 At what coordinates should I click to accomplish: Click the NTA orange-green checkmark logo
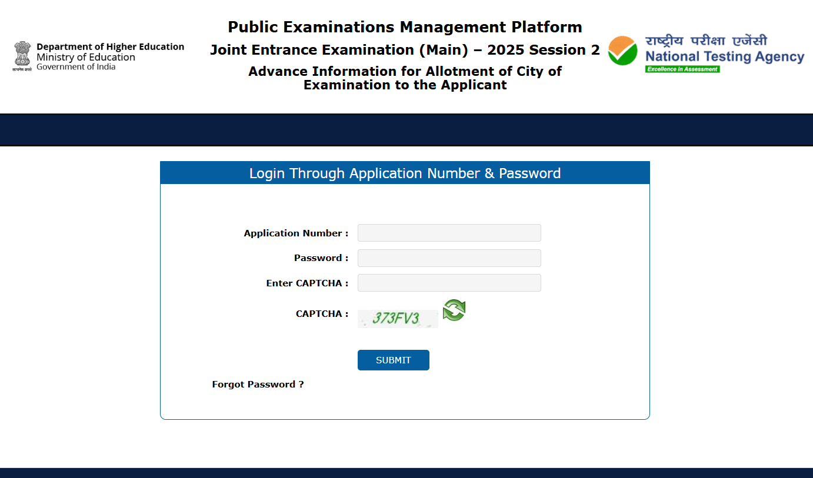point(622,51)
